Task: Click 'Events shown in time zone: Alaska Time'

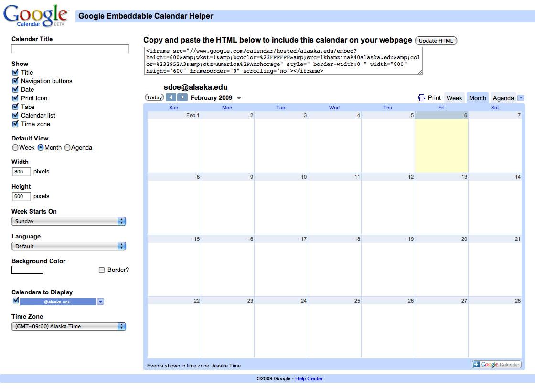Action: 194,366
